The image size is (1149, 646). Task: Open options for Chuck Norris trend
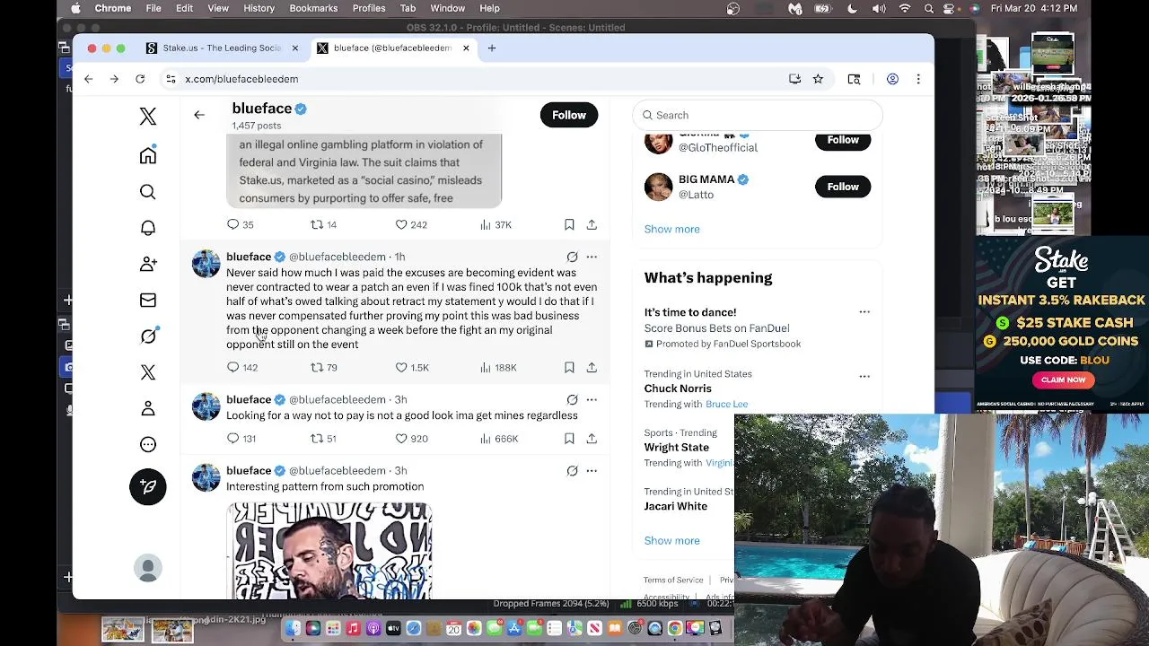click(x=864, y=376)
